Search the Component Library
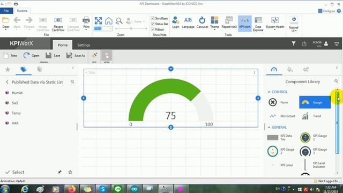343x193 pixels. tap(336, 81)
